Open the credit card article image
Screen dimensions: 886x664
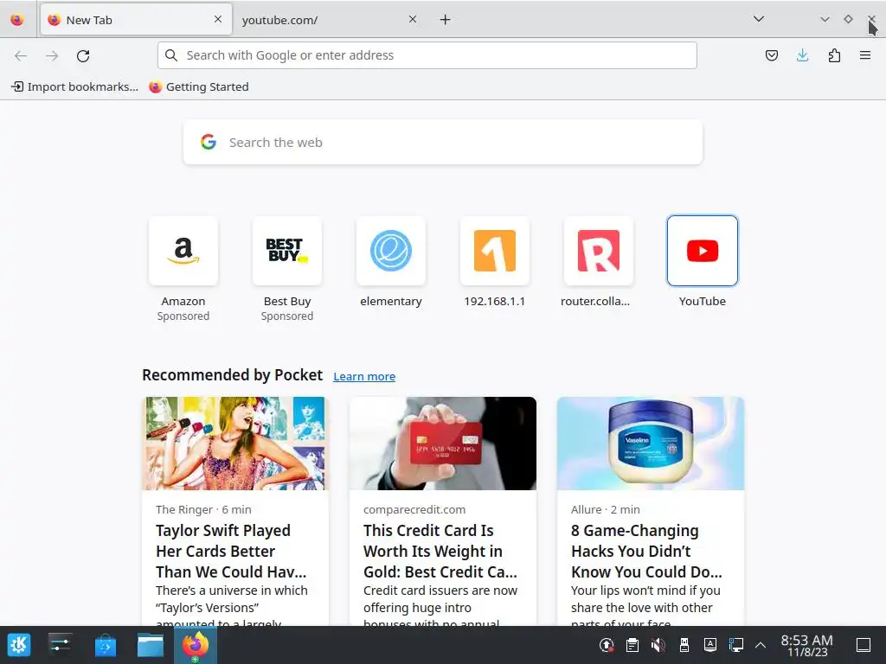[443, 444]
